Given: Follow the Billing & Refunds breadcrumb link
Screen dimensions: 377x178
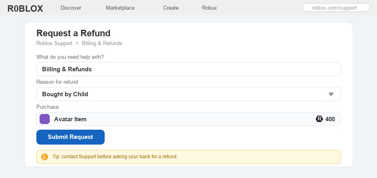Looking at the screenshot, I should (102, 43).
